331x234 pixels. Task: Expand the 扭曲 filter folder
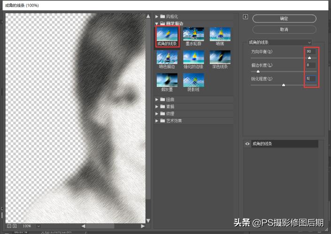click(x=157, y=99)
